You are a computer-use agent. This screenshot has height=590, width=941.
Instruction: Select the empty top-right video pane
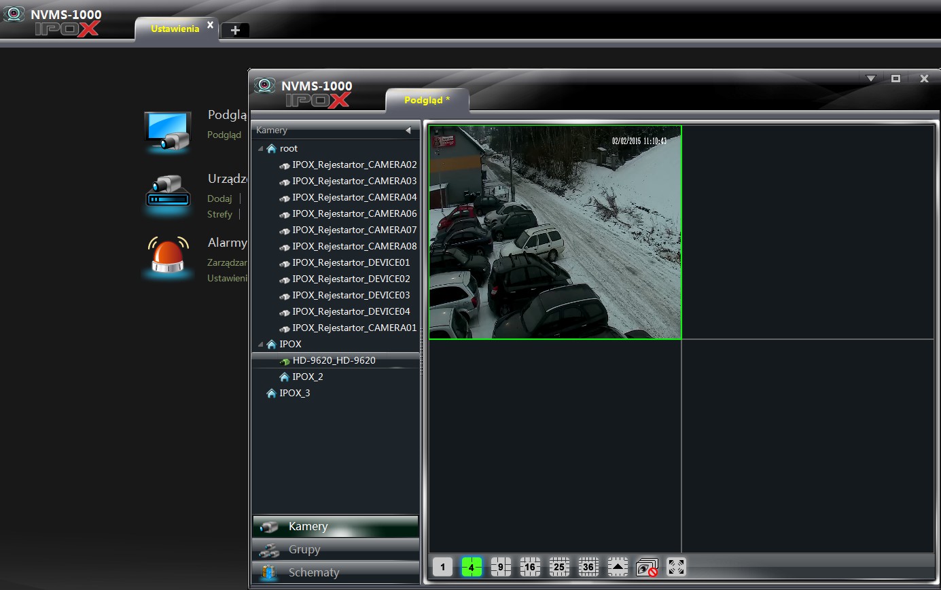coord(808,232)
